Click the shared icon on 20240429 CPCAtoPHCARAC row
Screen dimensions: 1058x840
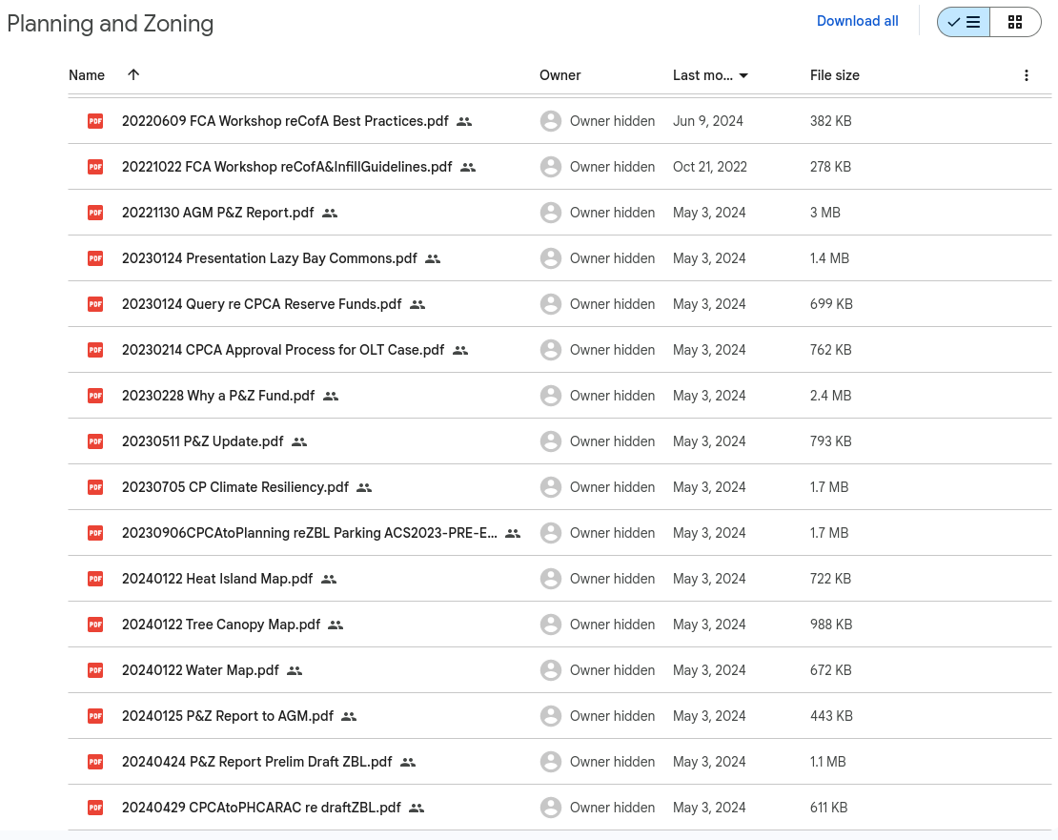tap(417, 808)
